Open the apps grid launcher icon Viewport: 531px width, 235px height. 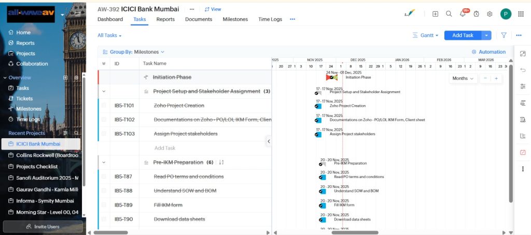521,14
